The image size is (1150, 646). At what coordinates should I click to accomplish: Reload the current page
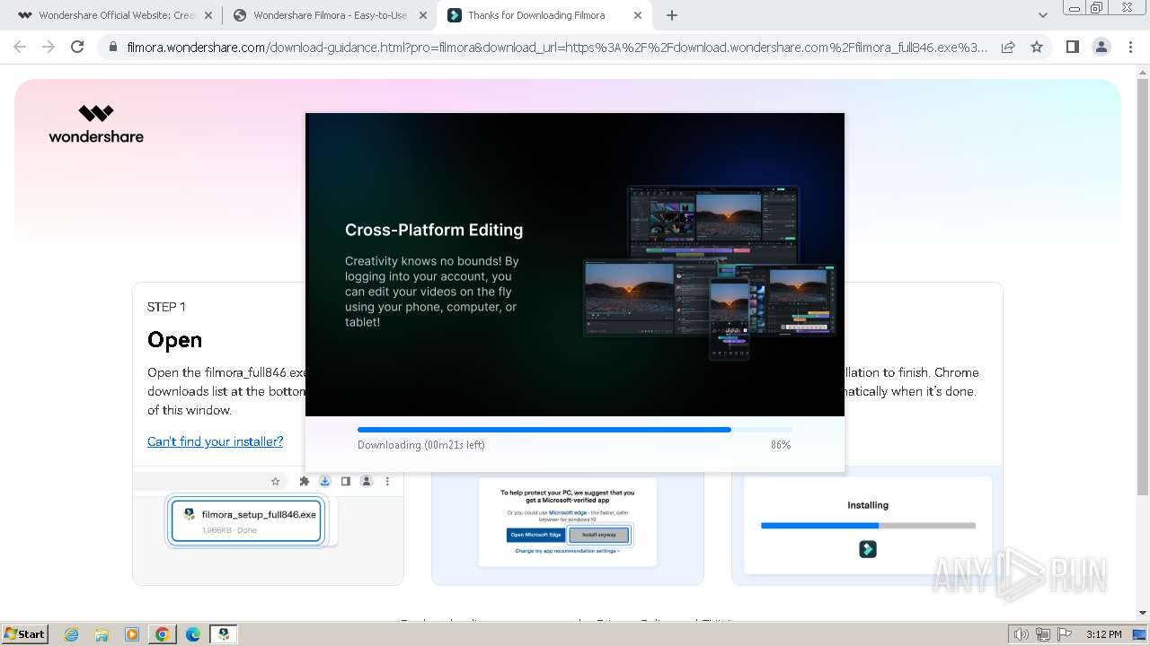coord(77,47)
